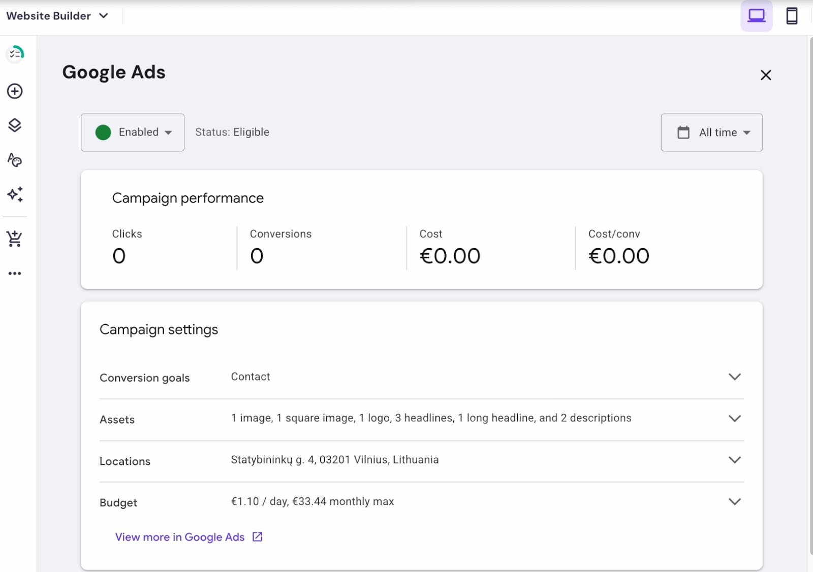Open the All time date range dropdown
Image resolution: width=813 pixels, height=572 pixels.
pos(711,132)
